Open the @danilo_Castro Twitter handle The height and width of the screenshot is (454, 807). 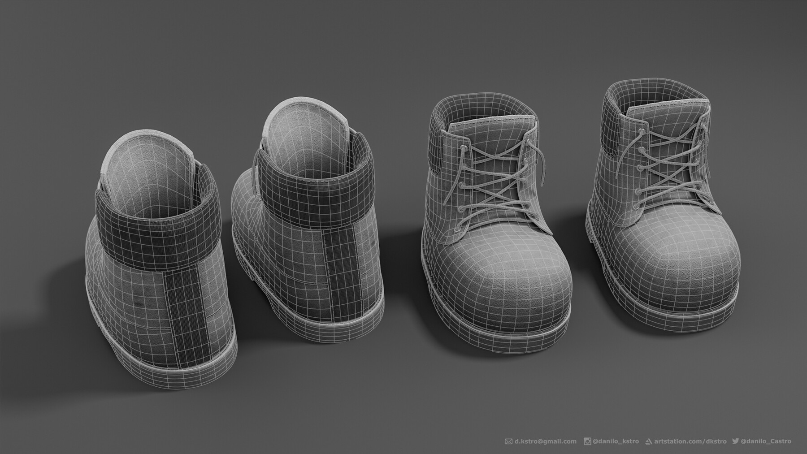tap(766, 441)
